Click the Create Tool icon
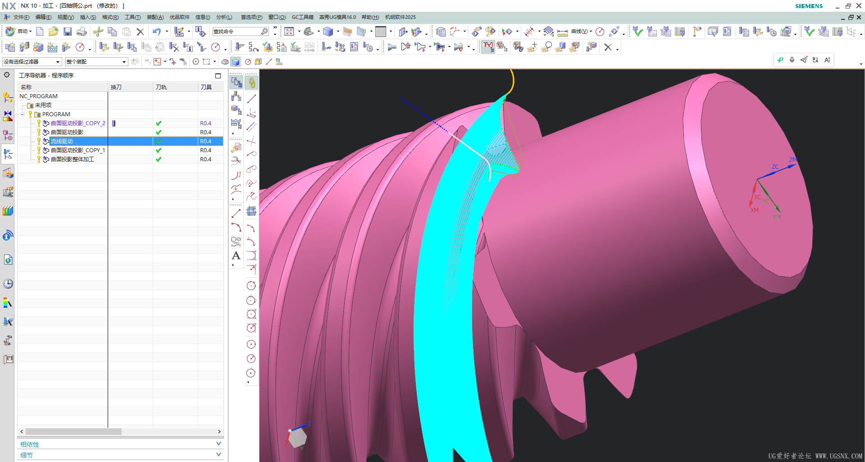 click(x=24, y=47)
